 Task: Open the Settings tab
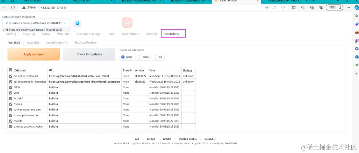coord(152,34)
